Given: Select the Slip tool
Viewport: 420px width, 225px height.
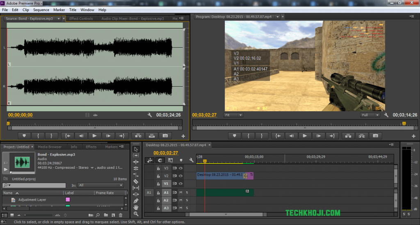Looking at the screenshot, I should (x=136, y=188).
